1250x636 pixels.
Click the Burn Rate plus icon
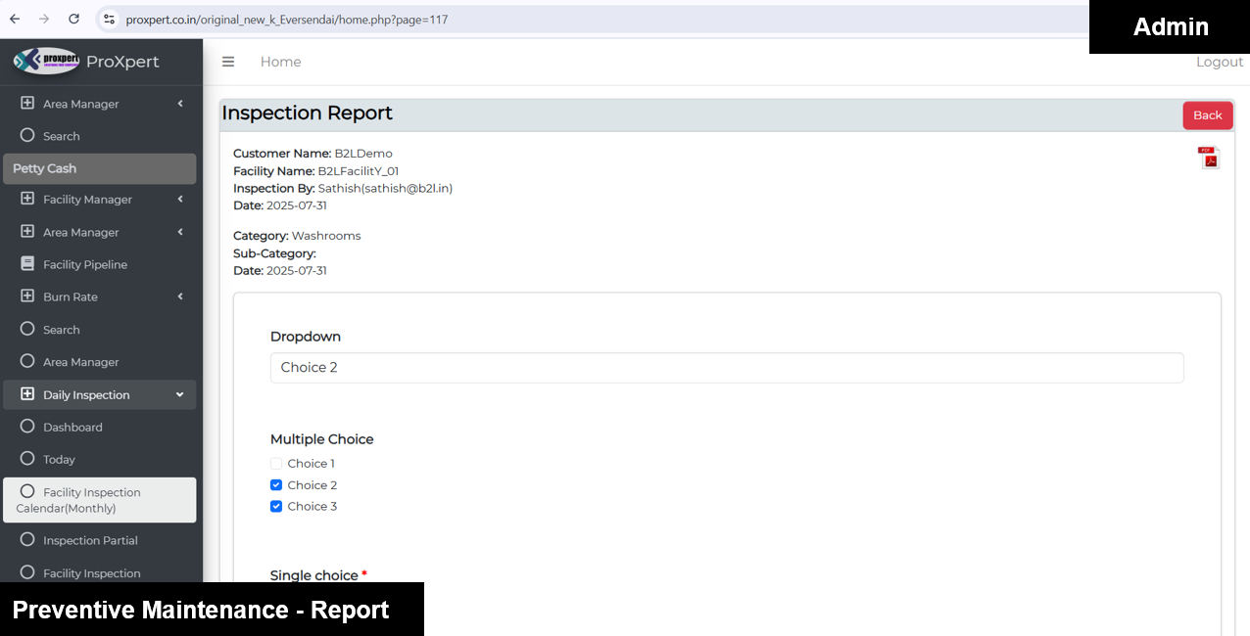[x=27, y=296]
